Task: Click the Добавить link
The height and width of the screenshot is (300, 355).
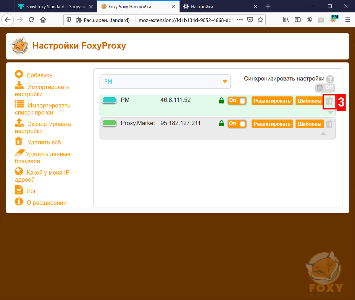Action: pos(40,75)
